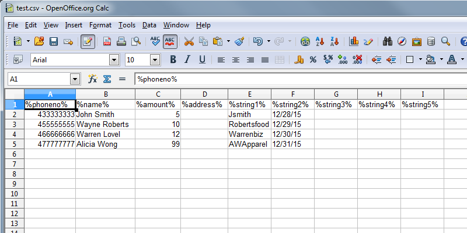Click the Borders icon
This screenshot has height=233, width=467.
(410, 60)
